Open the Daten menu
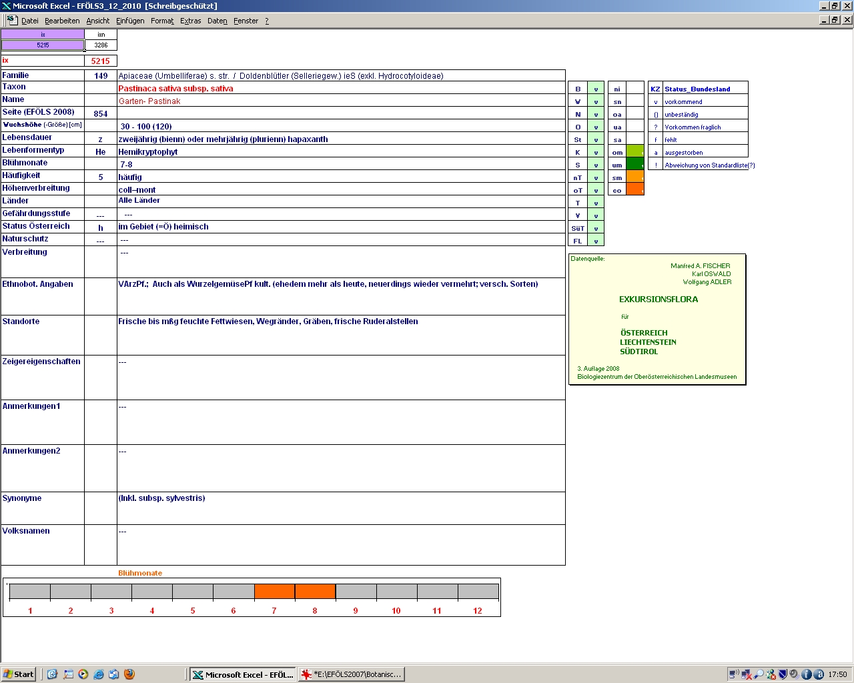The width and height of the screenshot is (854, 683). 218,21
